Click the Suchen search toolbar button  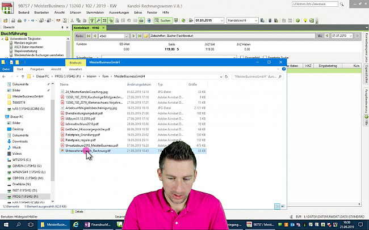[164, 20]
